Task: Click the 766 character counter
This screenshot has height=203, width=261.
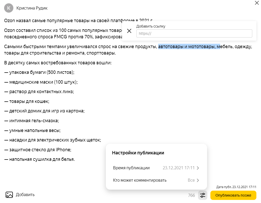Action: click(191, 196)
